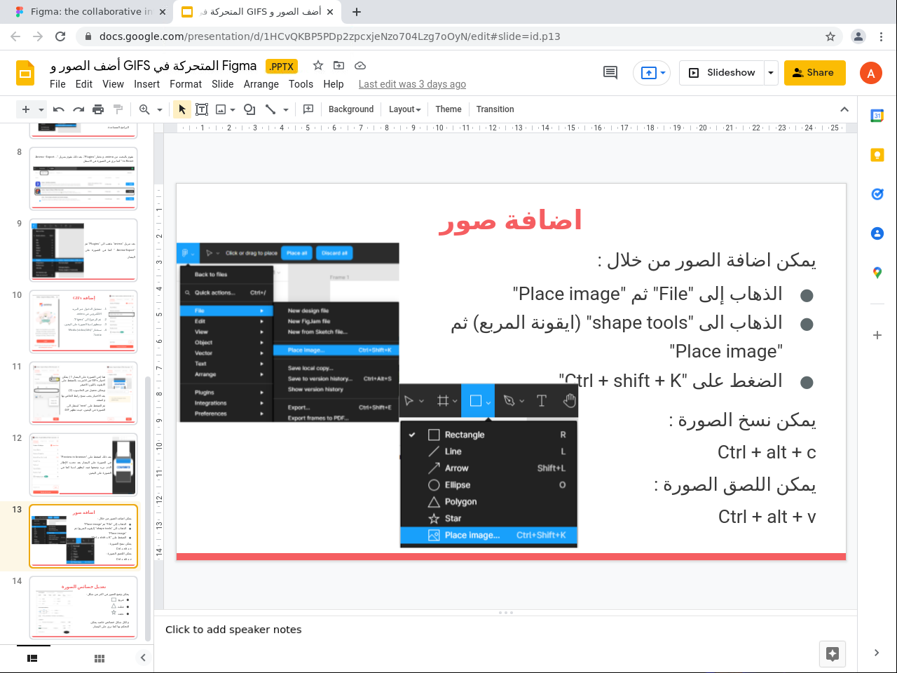
Task: Open the Edit menu
Action: coord(84,84)
